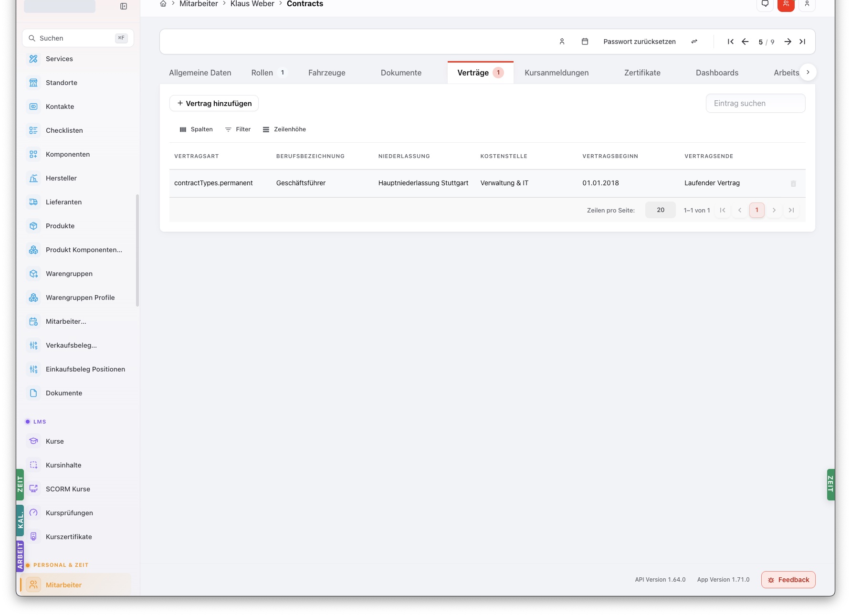Click the person icon in record toolbar
This screenshot has width=851, height=616.
pos(562,42)
